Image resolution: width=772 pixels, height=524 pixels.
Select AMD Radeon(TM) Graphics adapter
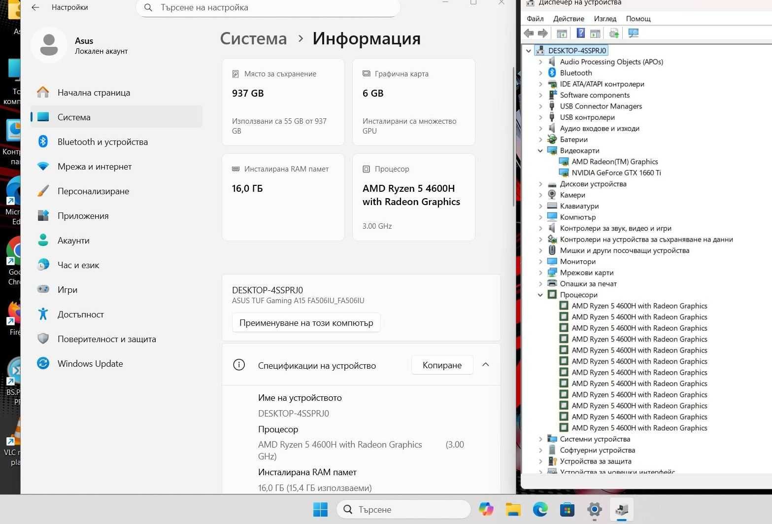(x=614, y=162)
